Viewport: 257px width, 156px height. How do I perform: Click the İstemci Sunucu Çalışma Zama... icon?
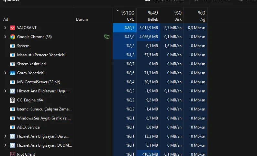pos(13,109)
